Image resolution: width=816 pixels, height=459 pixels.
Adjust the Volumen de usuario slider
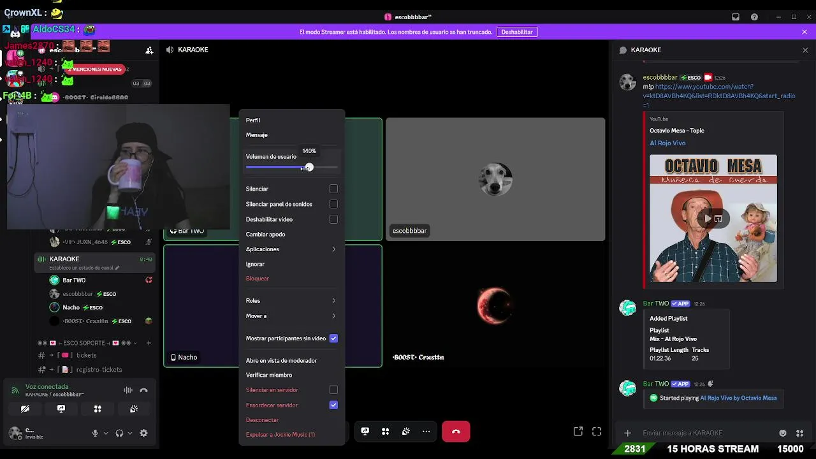click(x=292, y=167)
